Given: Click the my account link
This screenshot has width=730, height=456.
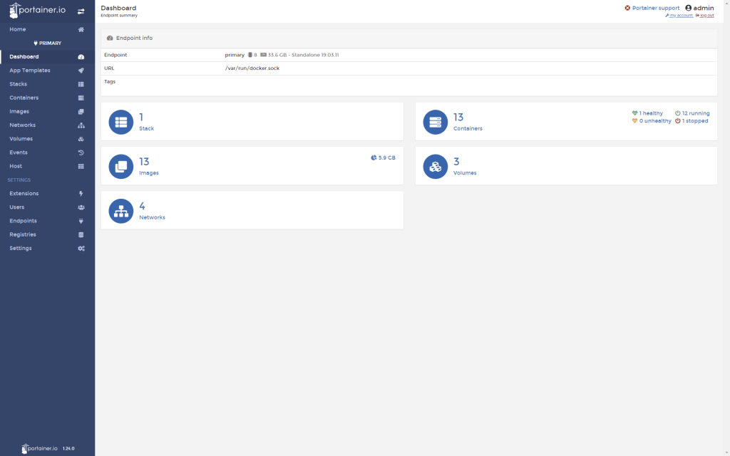Looking at the screenshot, I should (x=681, y=15).
